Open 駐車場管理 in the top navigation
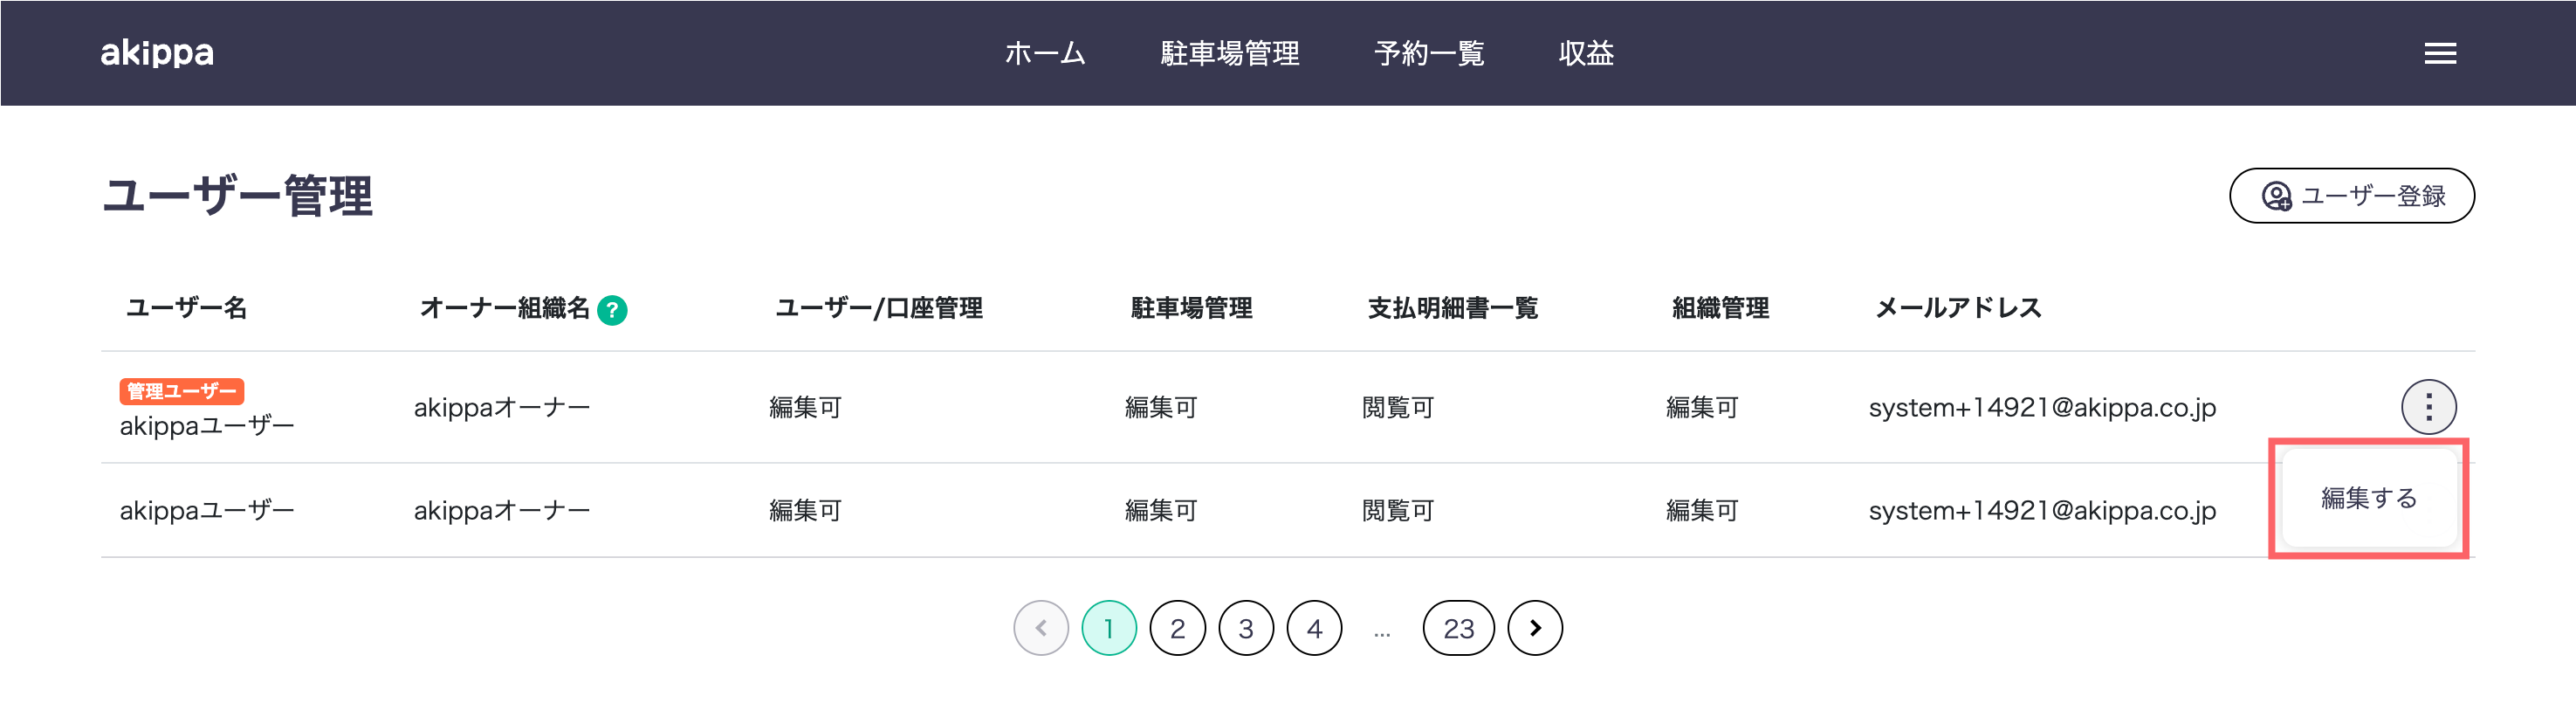The height and width of the screenshot is (710, 2576). [x=1230, y=53]
